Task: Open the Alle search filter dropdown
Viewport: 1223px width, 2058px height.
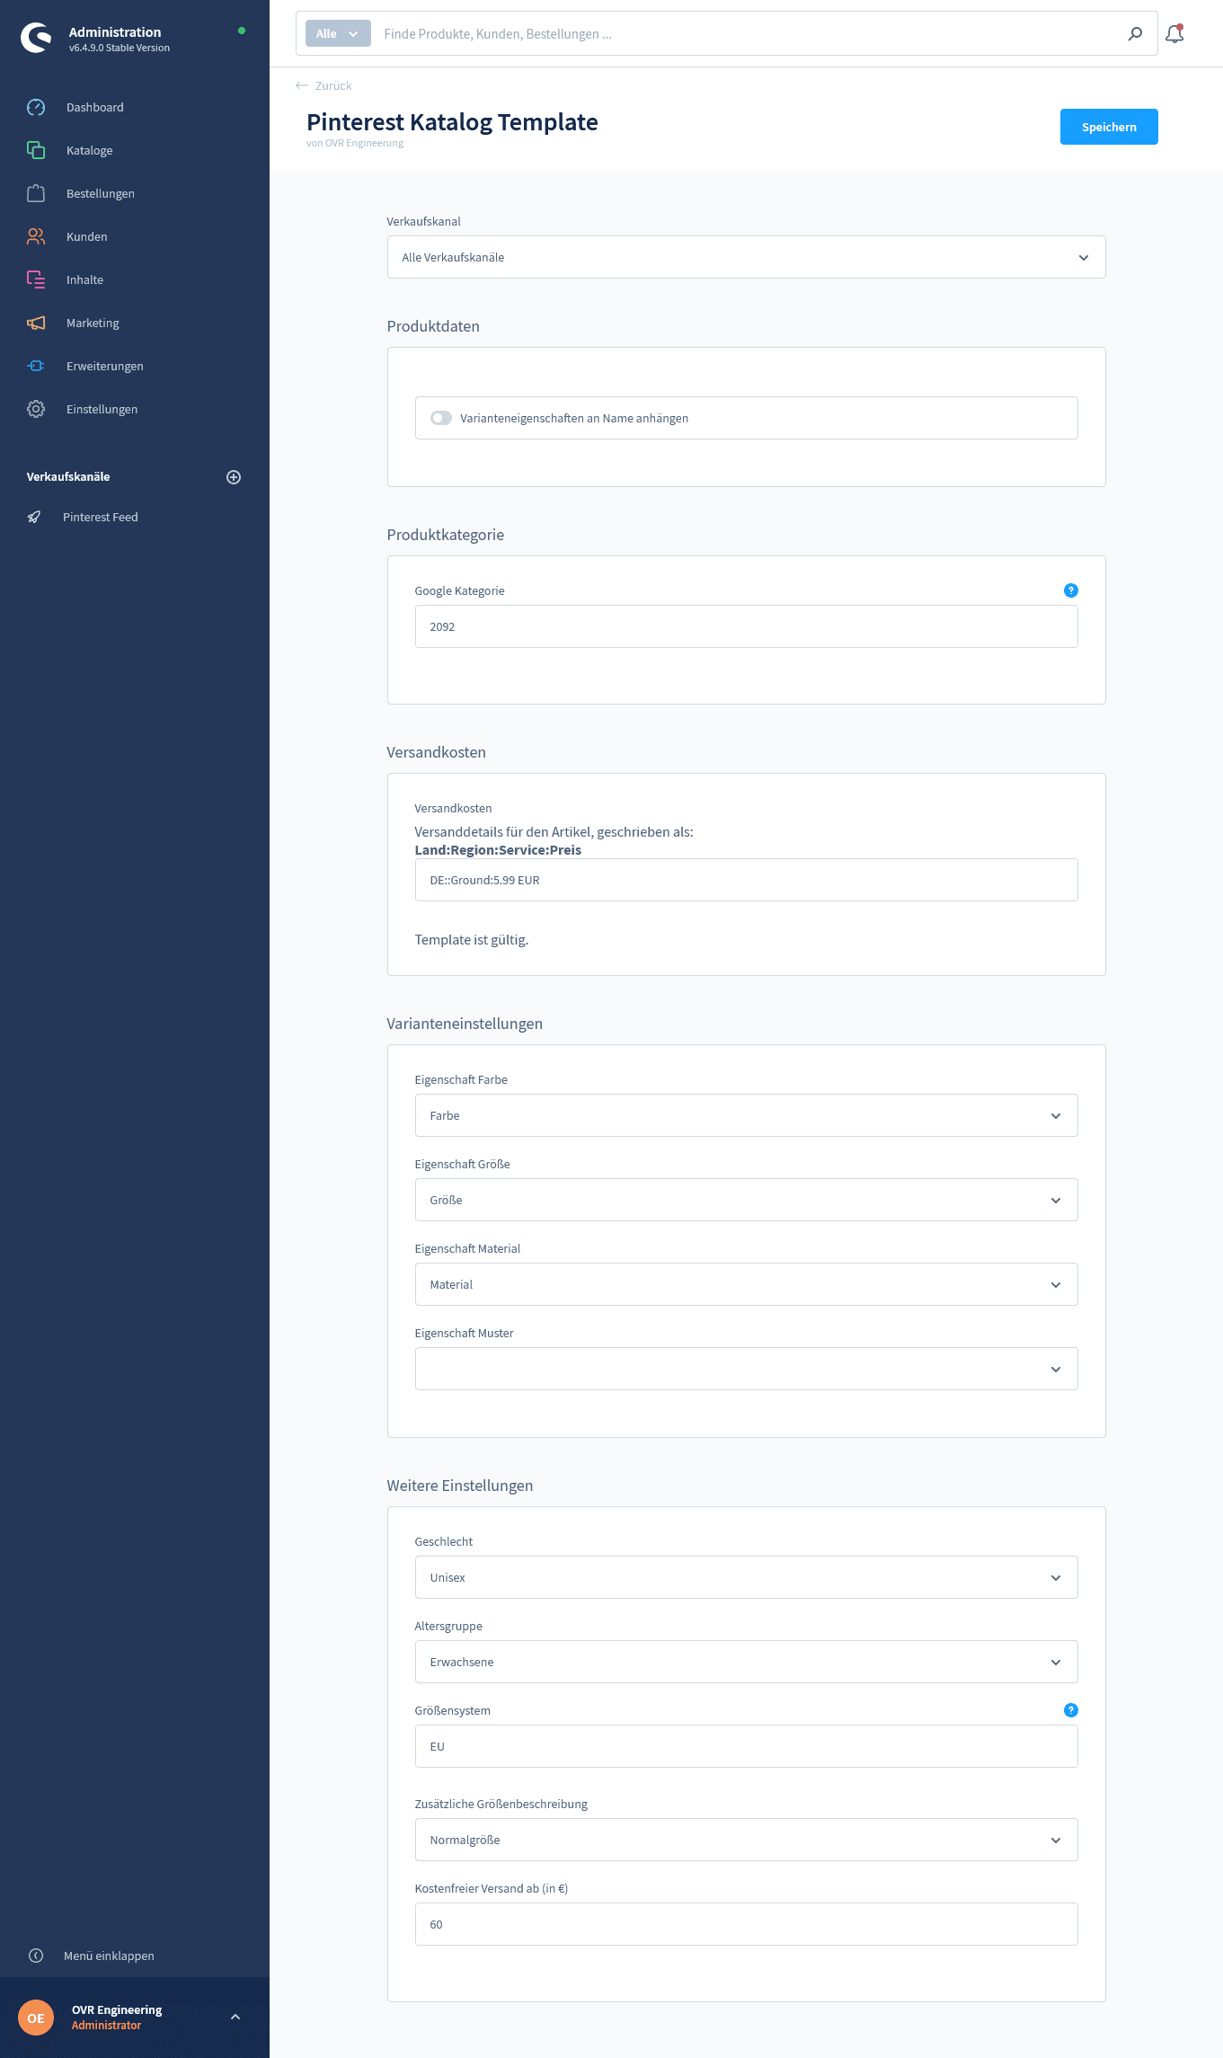Action: tap(338, 34)
